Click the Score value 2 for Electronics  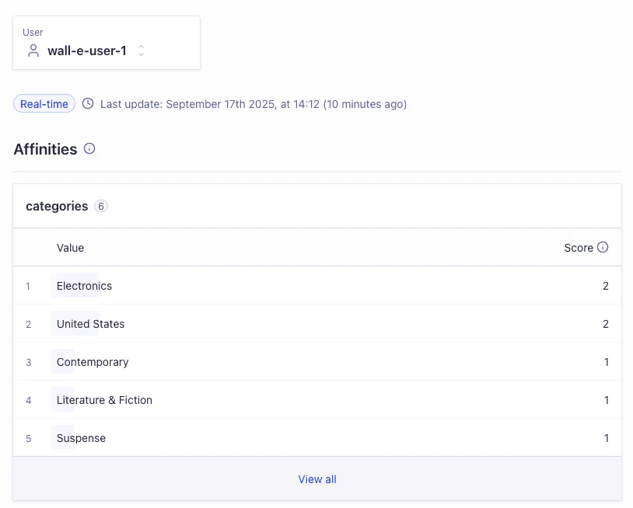(x=606, y=286)
